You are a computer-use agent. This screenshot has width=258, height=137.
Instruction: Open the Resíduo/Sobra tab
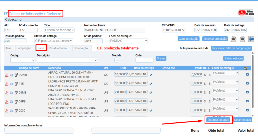click(59, 48)
